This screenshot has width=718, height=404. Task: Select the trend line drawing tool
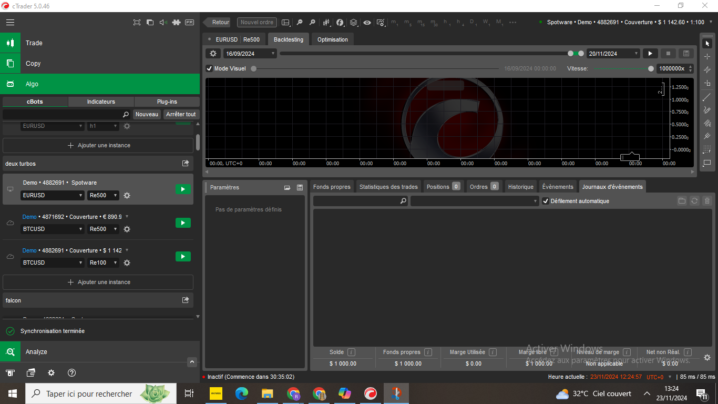click(x=707, y=97)
